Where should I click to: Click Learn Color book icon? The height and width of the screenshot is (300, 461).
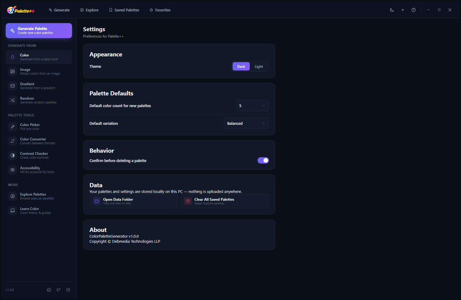(13, 211)
